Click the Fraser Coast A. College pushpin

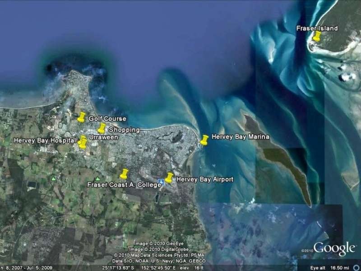point(124,174)
